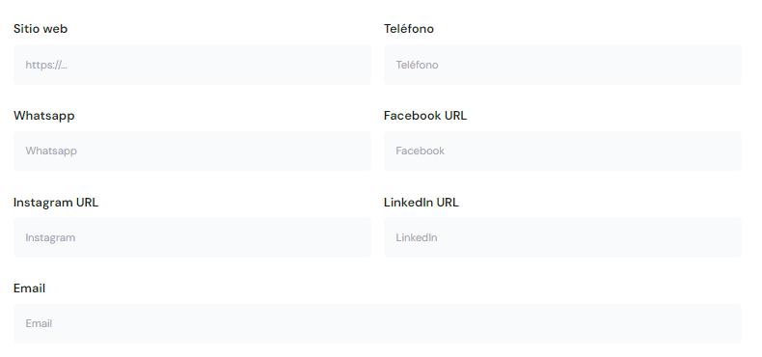The height and width of the screenshot is (357, 762).
Task: Select the 'Whatsapp' bold label
Action: pos(44,116)
